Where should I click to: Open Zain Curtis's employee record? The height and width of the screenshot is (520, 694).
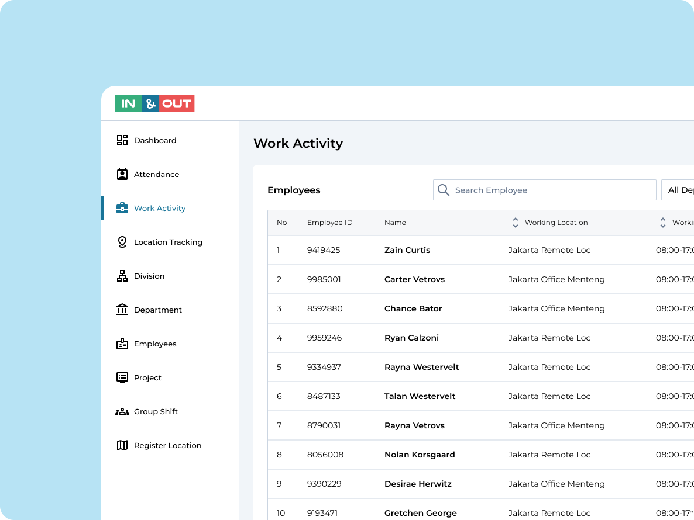tap(407, 250)
